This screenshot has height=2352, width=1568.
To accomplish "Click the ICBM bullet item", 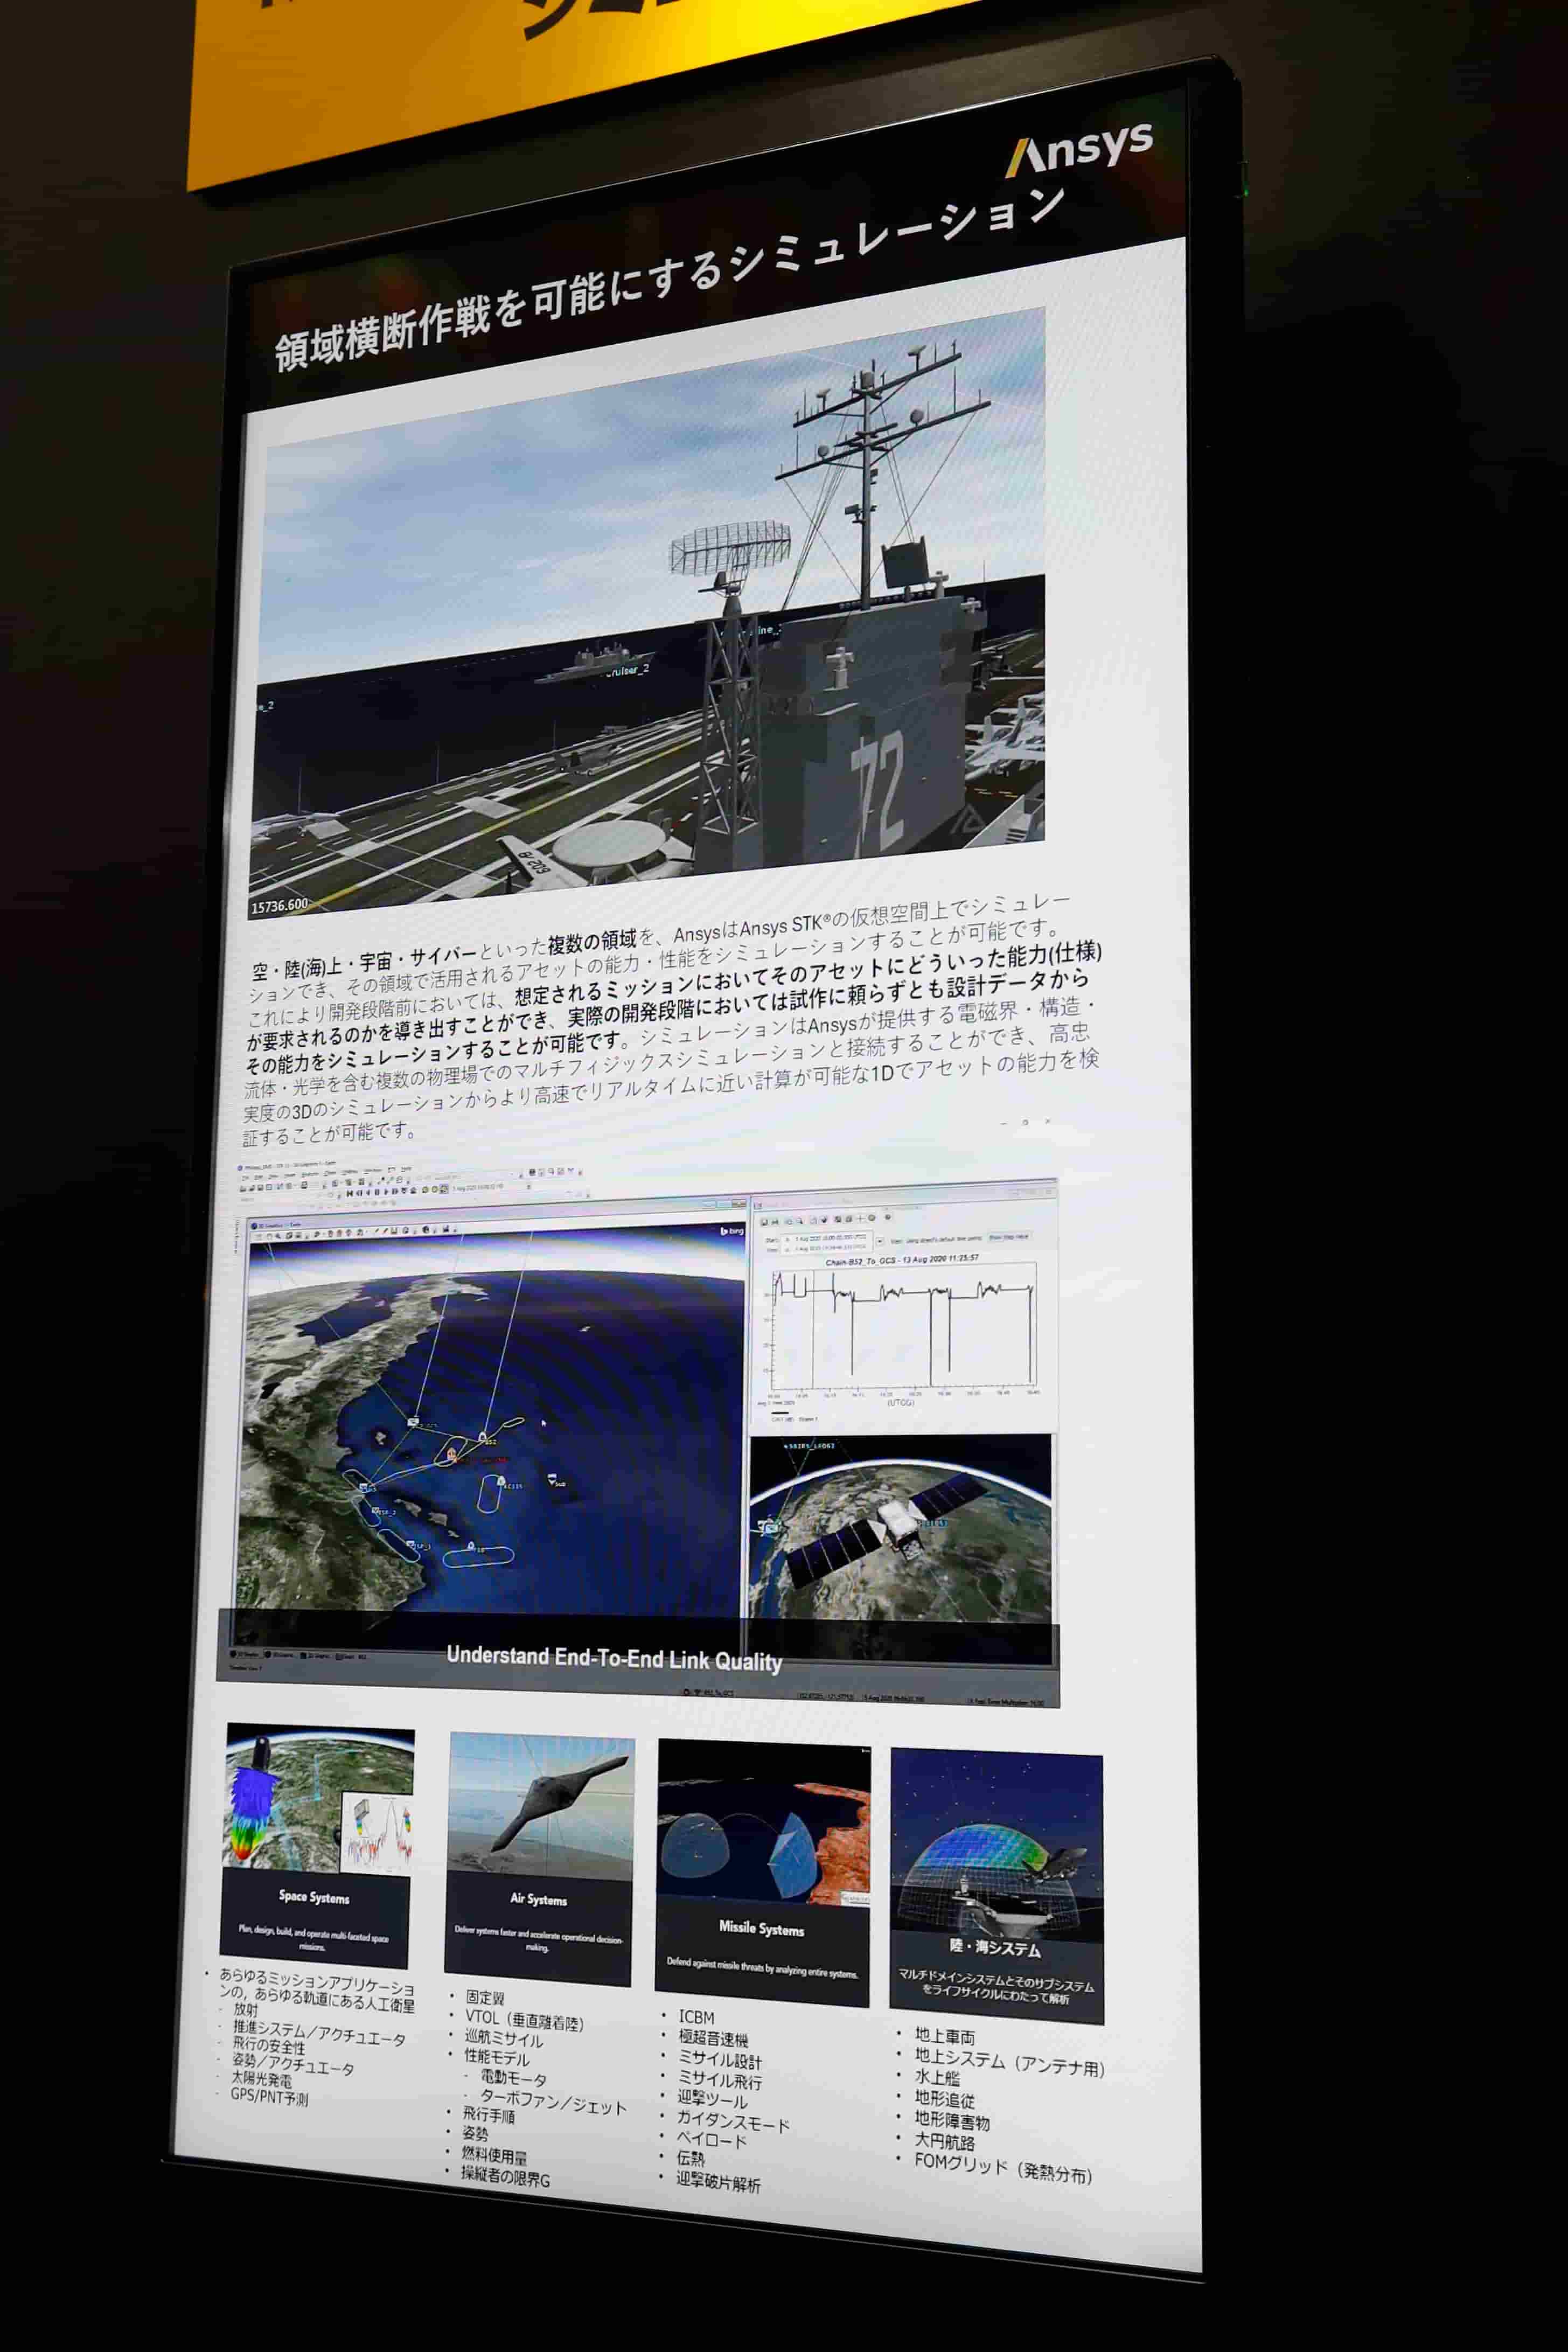I will coord(696,2017).
